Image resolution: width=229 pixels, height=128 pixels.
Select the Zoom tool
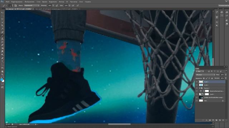pyautogui.click(x=3, y=75)
